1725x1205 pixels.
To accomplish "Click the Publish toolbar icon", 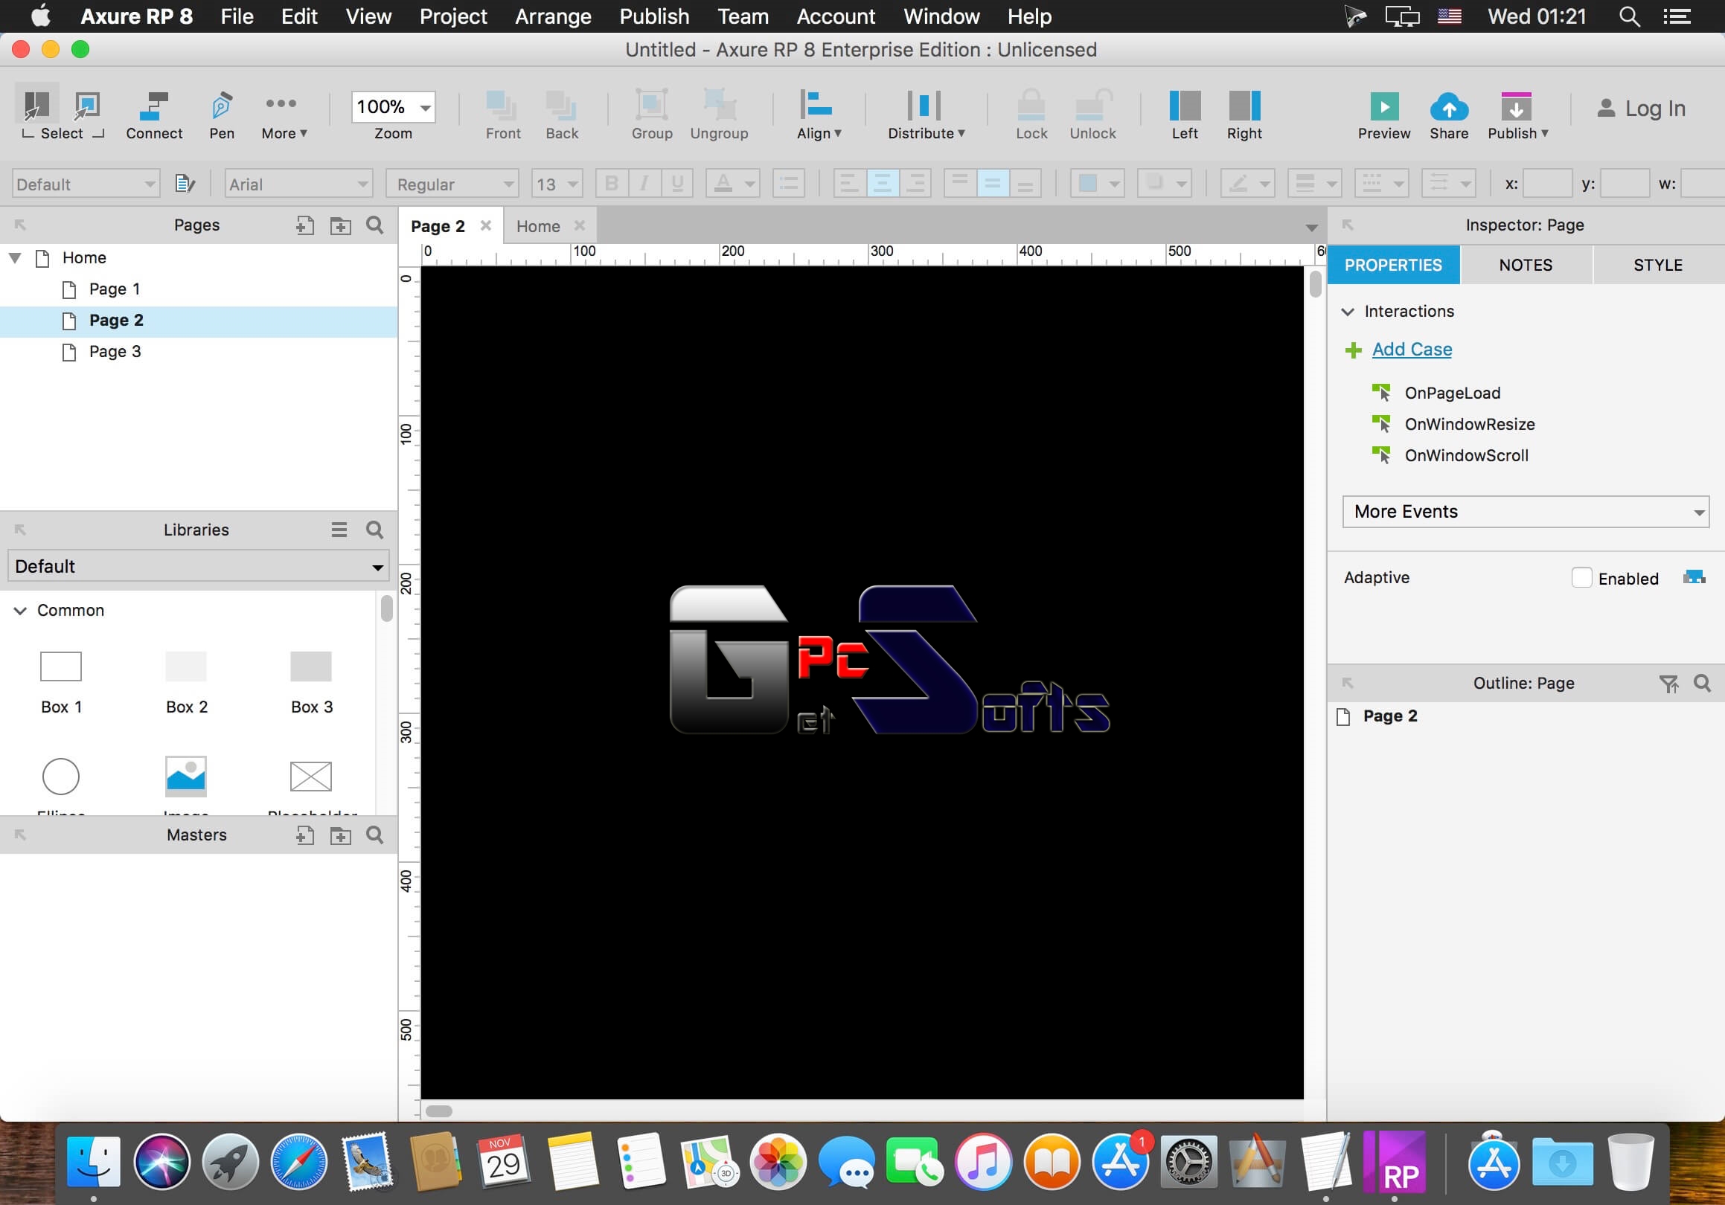I will coord(1516,106).
